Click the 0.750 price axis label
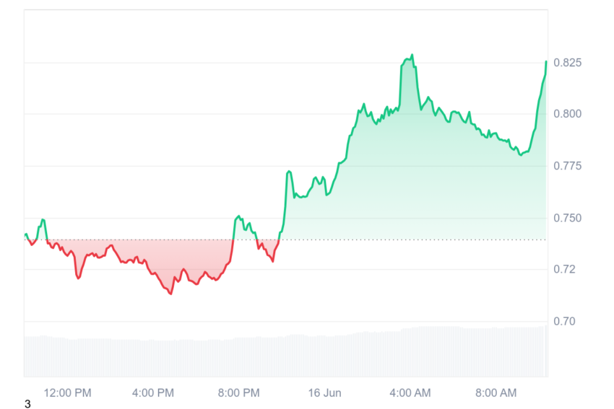This screenshot has height=409, width=614. point(567,218)
